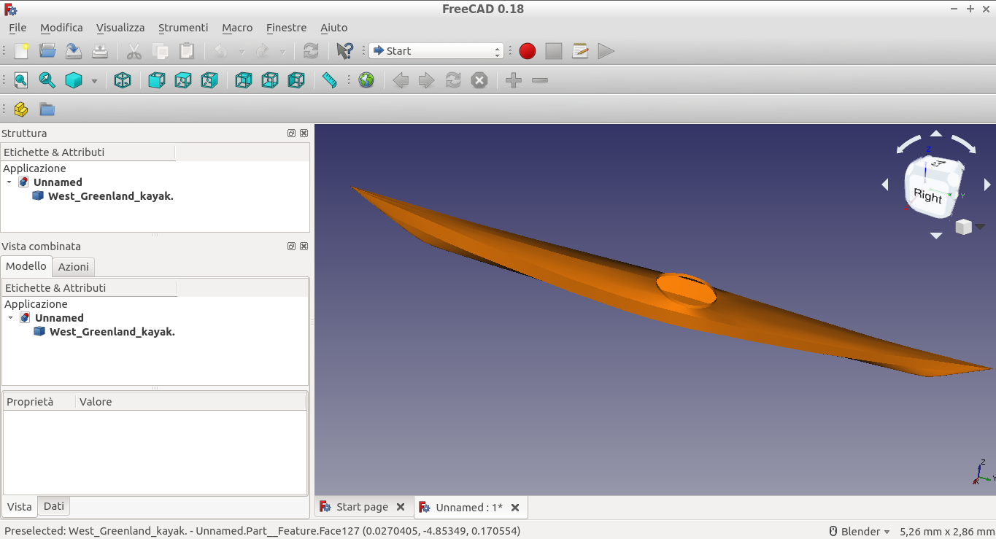Open the Blender navigation style selector
Screen dimensions: 996x539
pos(860,532)
